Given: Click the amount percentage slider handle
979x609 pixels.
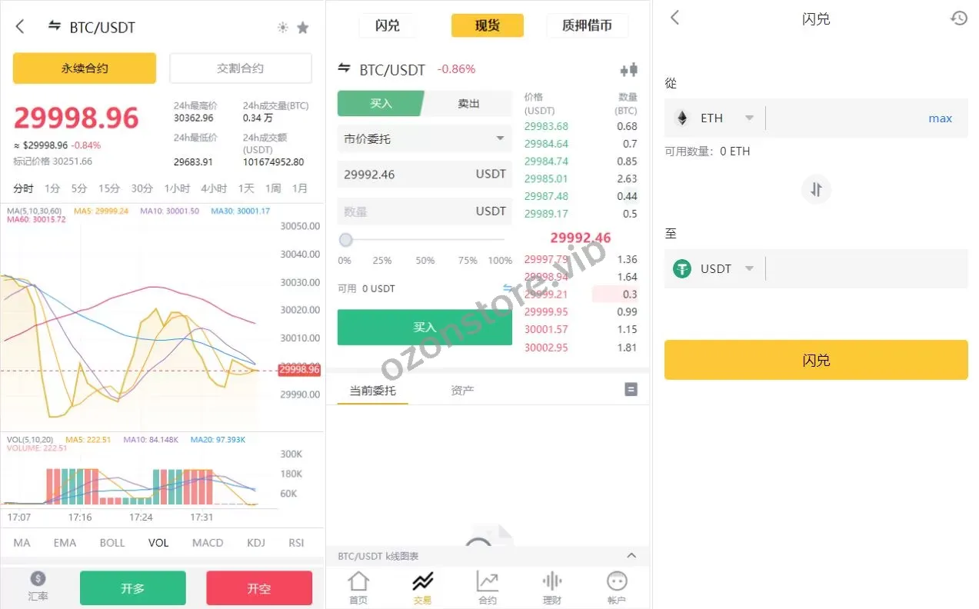Looking at the screenshot, I should coord(346,240).
